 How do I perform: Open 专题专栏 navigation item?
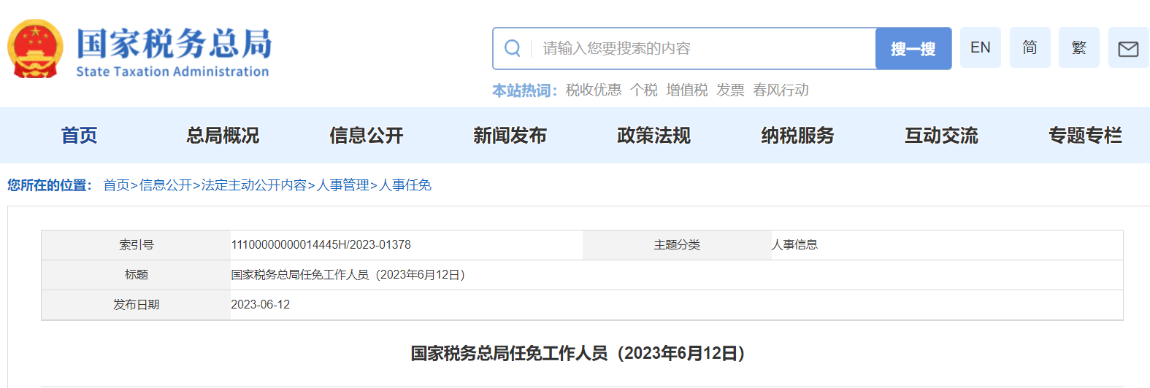coord(1085,136)
